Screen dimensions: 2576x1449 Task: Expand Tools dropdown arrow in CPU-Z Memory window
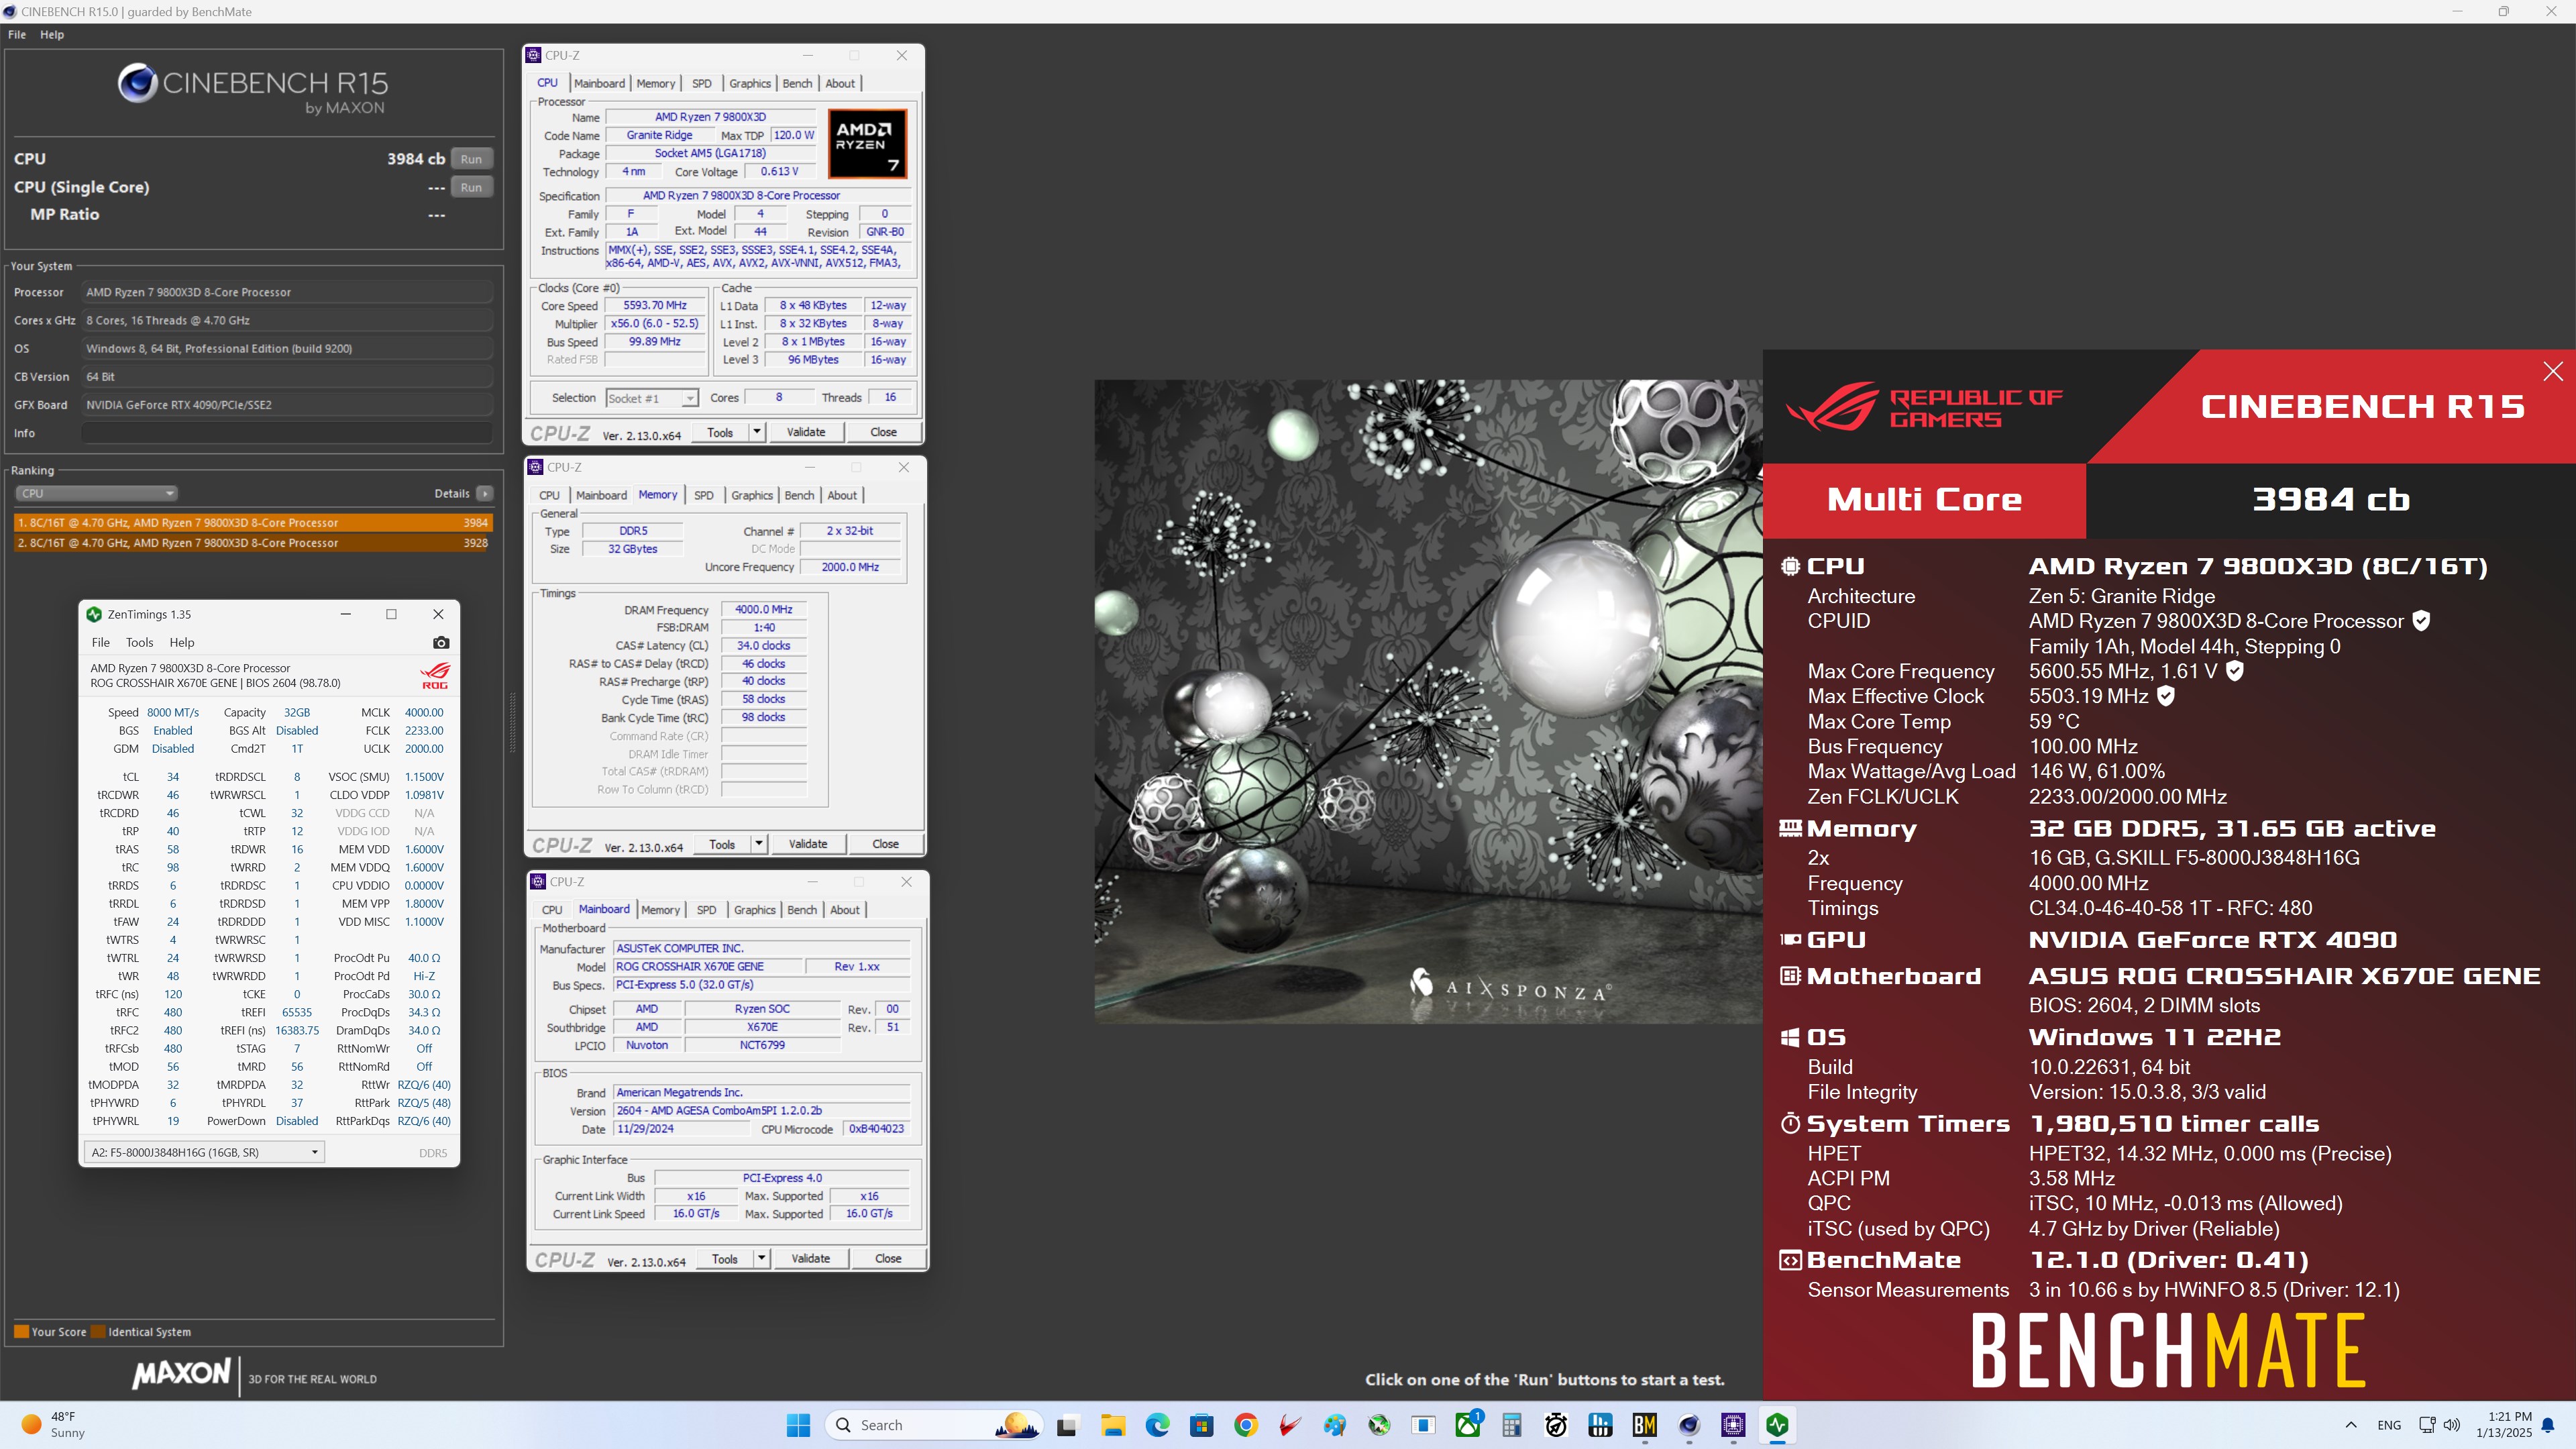(759, 844)
